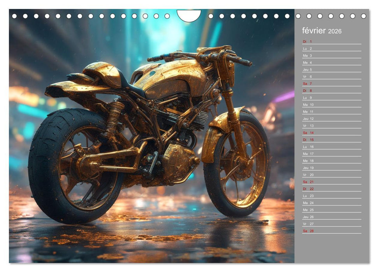This screenshot has width=378, height=272.
Task: Click the motorcycle's golden fuel tank
Action: tap(171, 78)
